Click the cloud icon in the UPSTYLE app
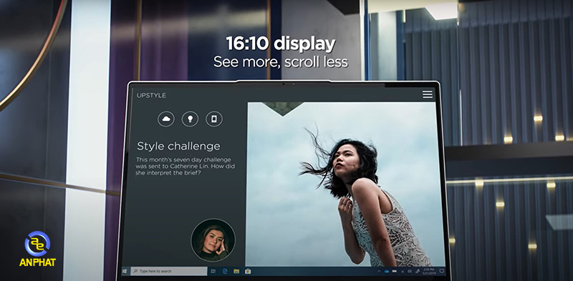573x281 pixels. pos(166,119)
